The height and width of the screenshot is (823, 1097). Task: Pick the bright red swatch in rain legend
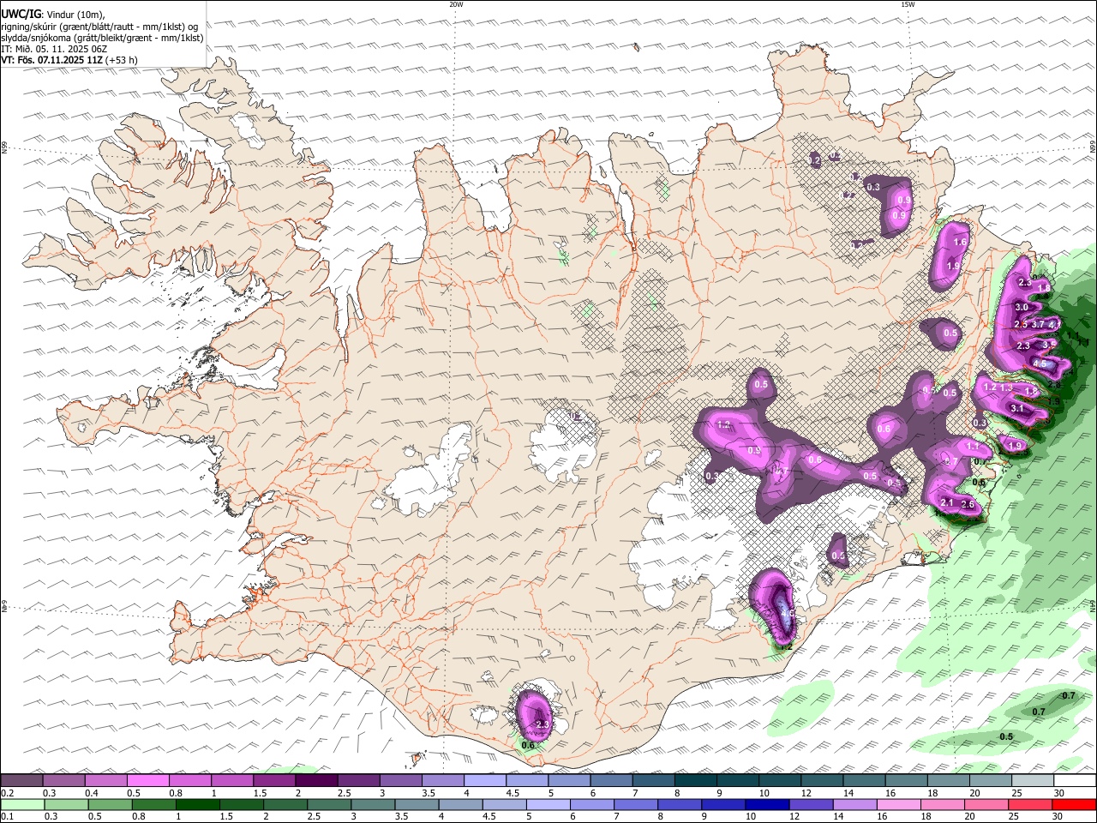point(1074,804)
